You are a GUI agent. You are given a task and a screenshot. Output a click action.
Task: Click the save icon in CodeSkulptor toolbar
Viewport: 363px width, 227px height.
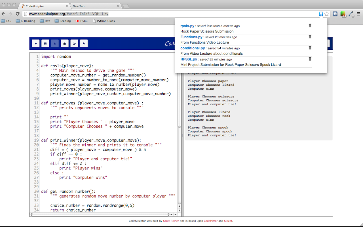coord(45,43)
